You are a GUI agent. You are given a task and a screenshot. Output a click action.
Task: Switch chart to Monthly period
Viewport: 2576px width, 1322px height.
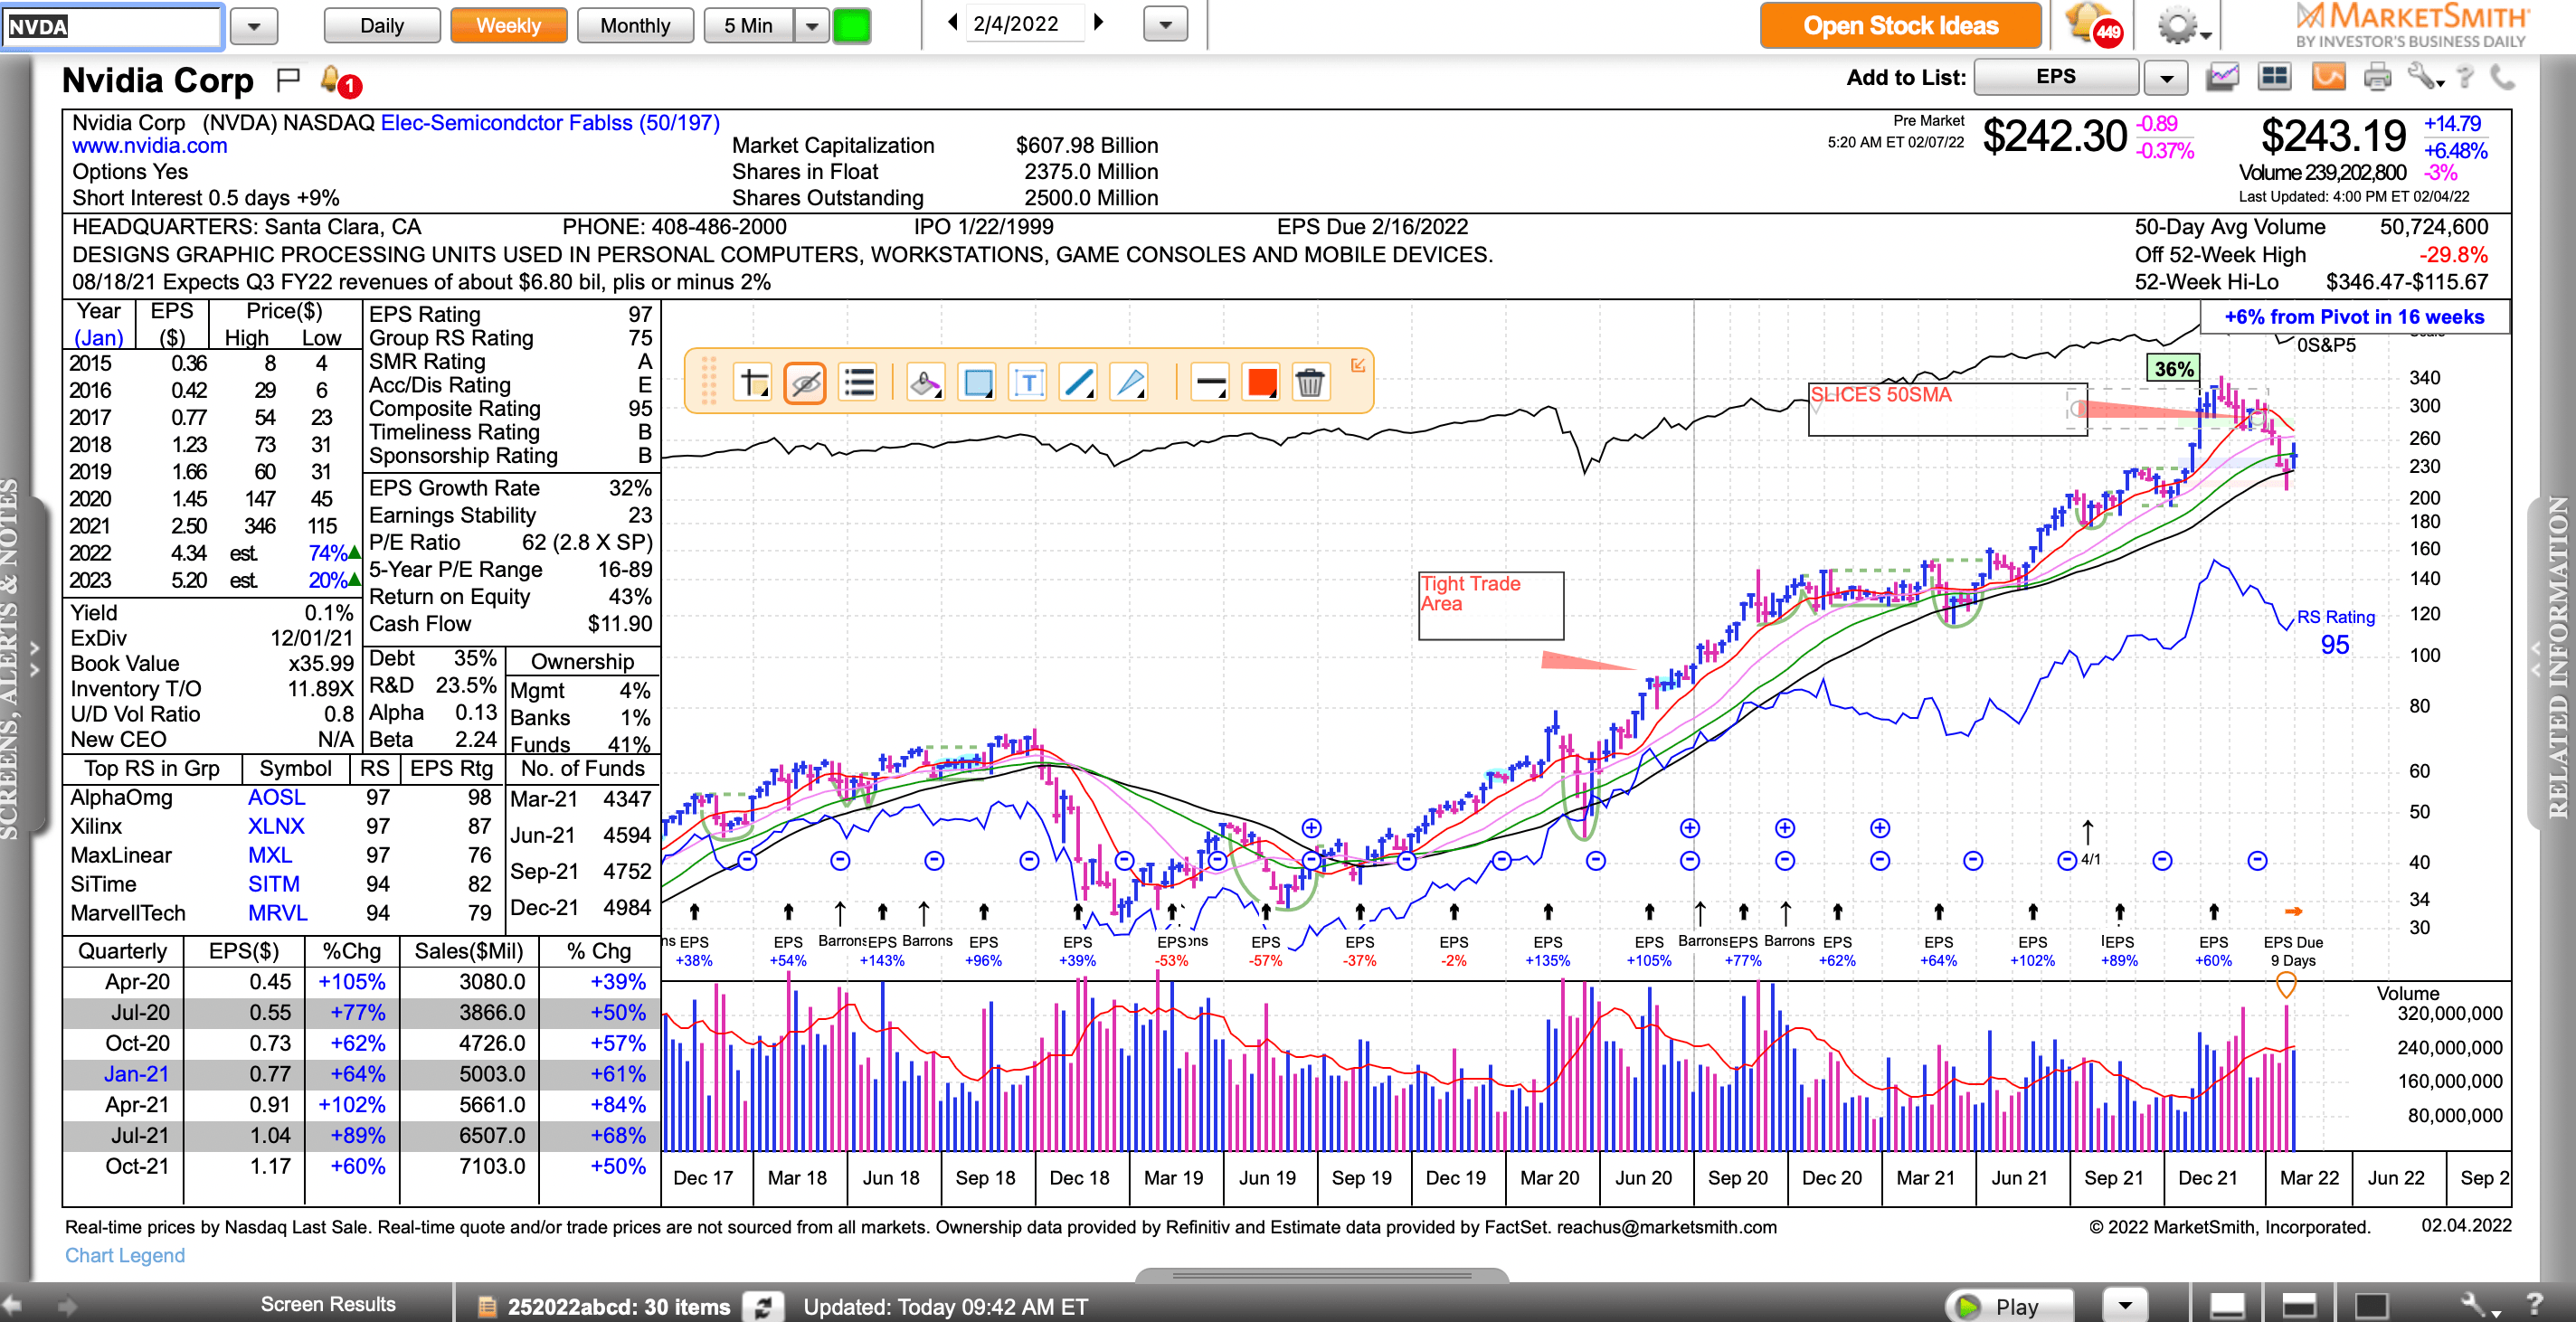point(635,25)
